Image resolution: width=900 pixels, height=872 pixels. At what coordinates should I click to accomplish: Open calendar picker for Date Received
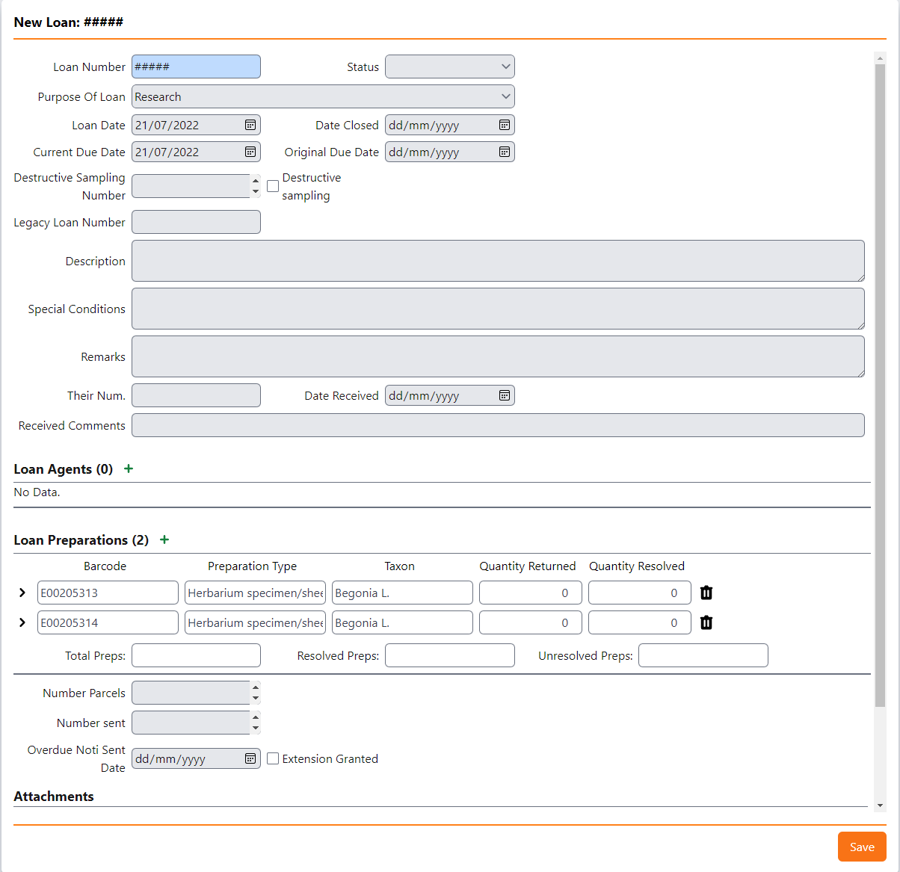click(x=505, y=395)
